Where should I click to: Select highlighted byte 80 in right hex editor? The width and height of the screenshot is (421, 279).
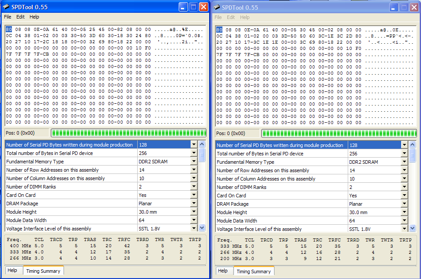219,30
